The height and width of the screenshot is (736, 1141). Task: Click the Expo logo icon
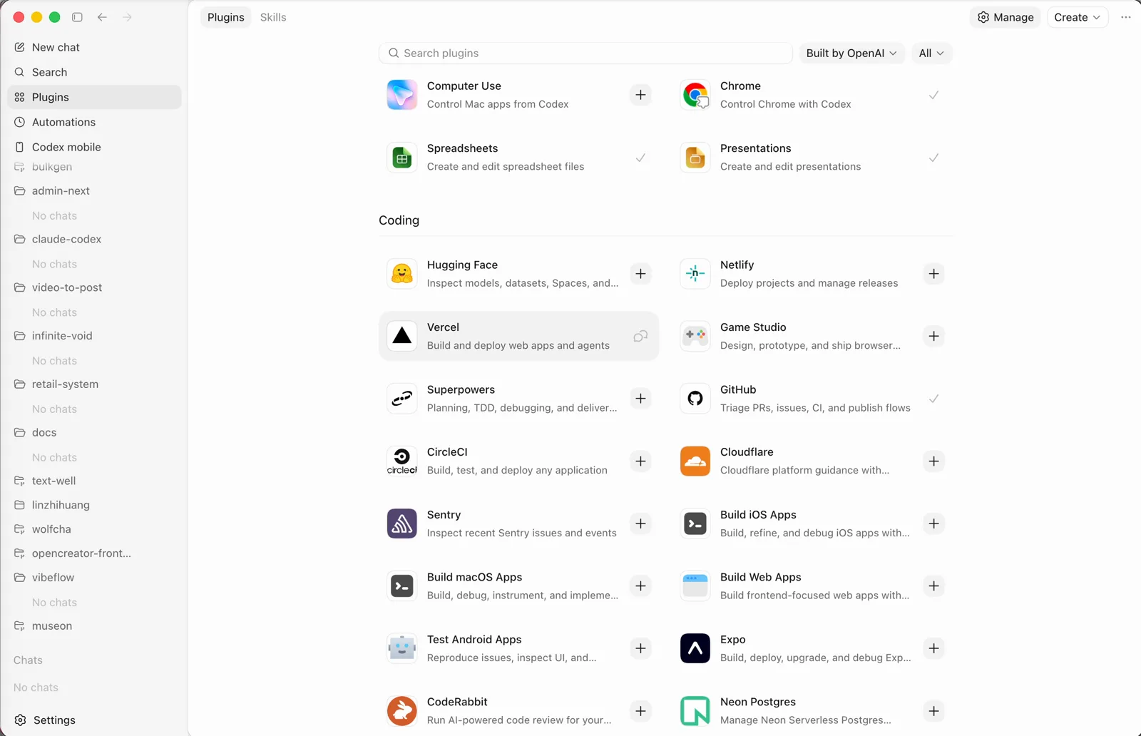tap(695, 648)
